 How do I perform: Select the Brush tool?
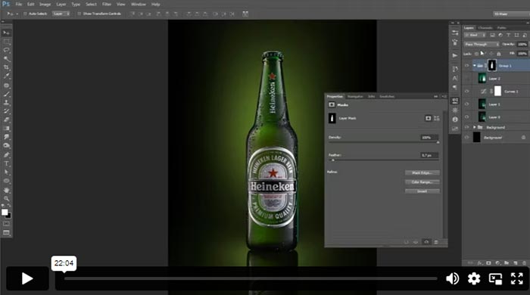click(6, 94)
